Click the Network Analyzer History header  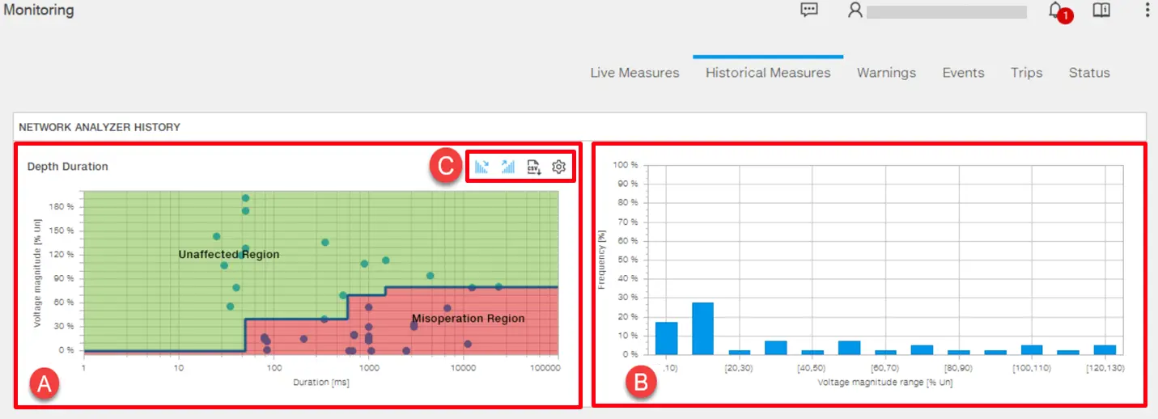[x=100, y=127]
